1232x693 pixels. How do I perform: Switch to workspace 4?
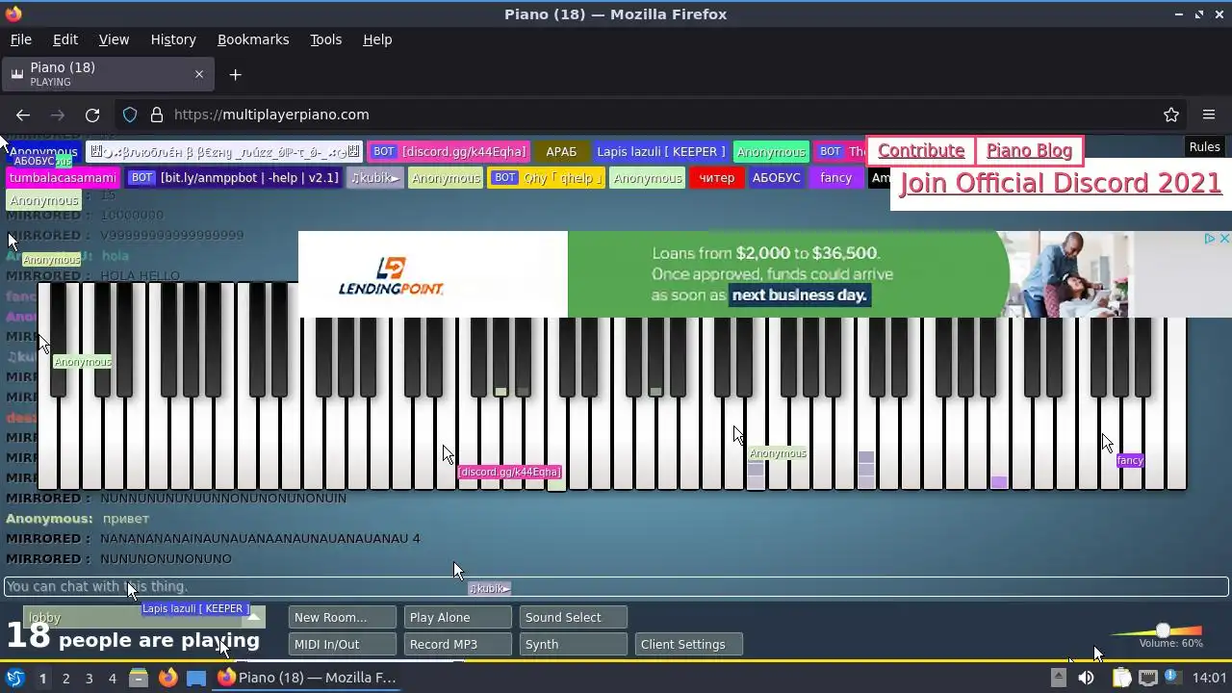112,678
